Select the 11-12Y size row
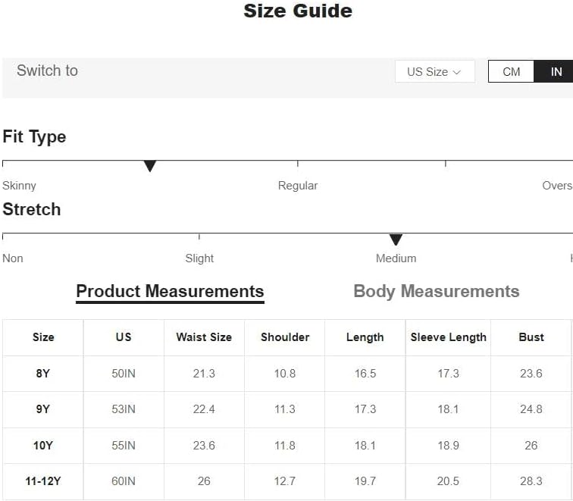 point(286,481)
